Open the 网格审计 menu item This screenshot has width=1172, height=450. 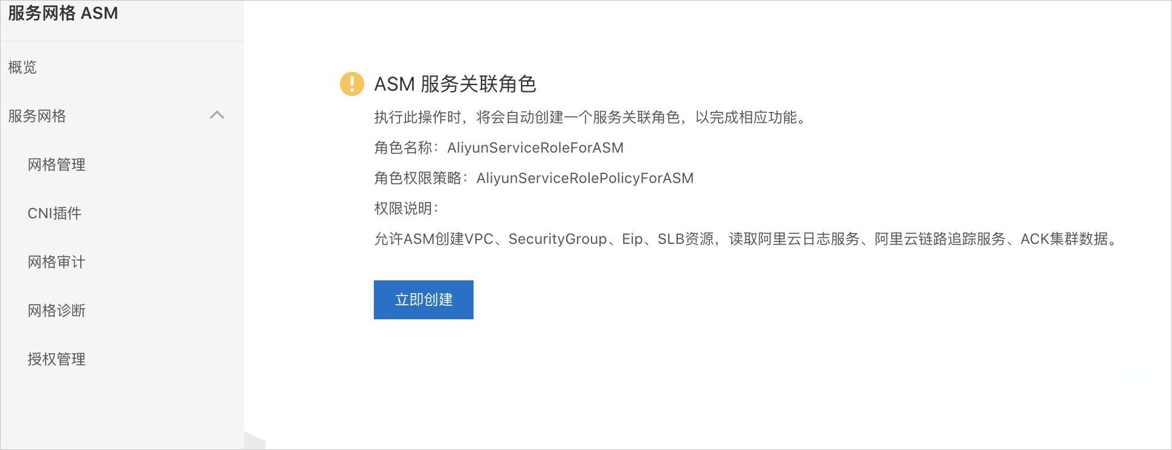point(57,261)
